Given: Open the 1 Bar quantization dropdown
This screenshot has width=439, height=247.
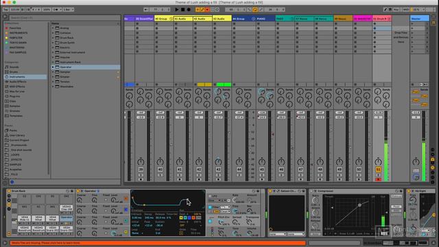Looking at the screenshot, I should (x=68, y=10).
